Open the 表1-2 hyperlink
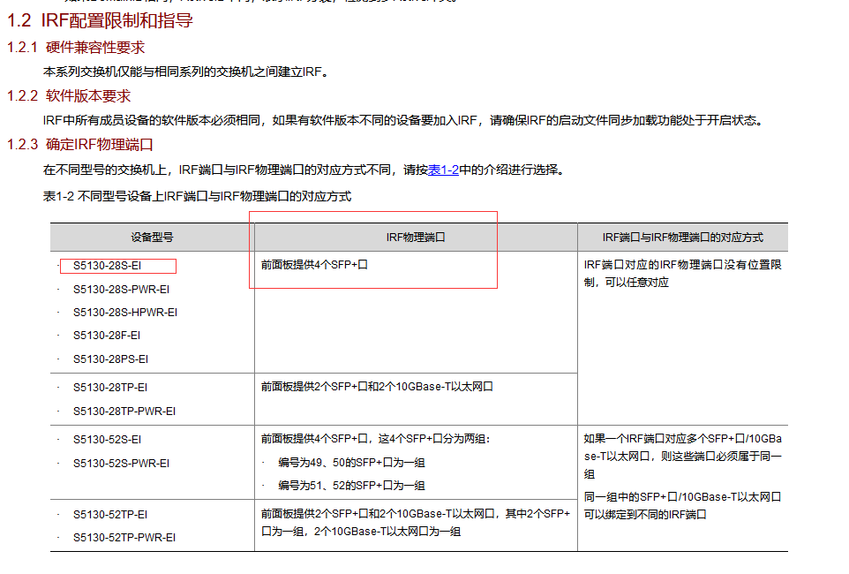Screen dimensions: 849x574 tap(443, 170)
